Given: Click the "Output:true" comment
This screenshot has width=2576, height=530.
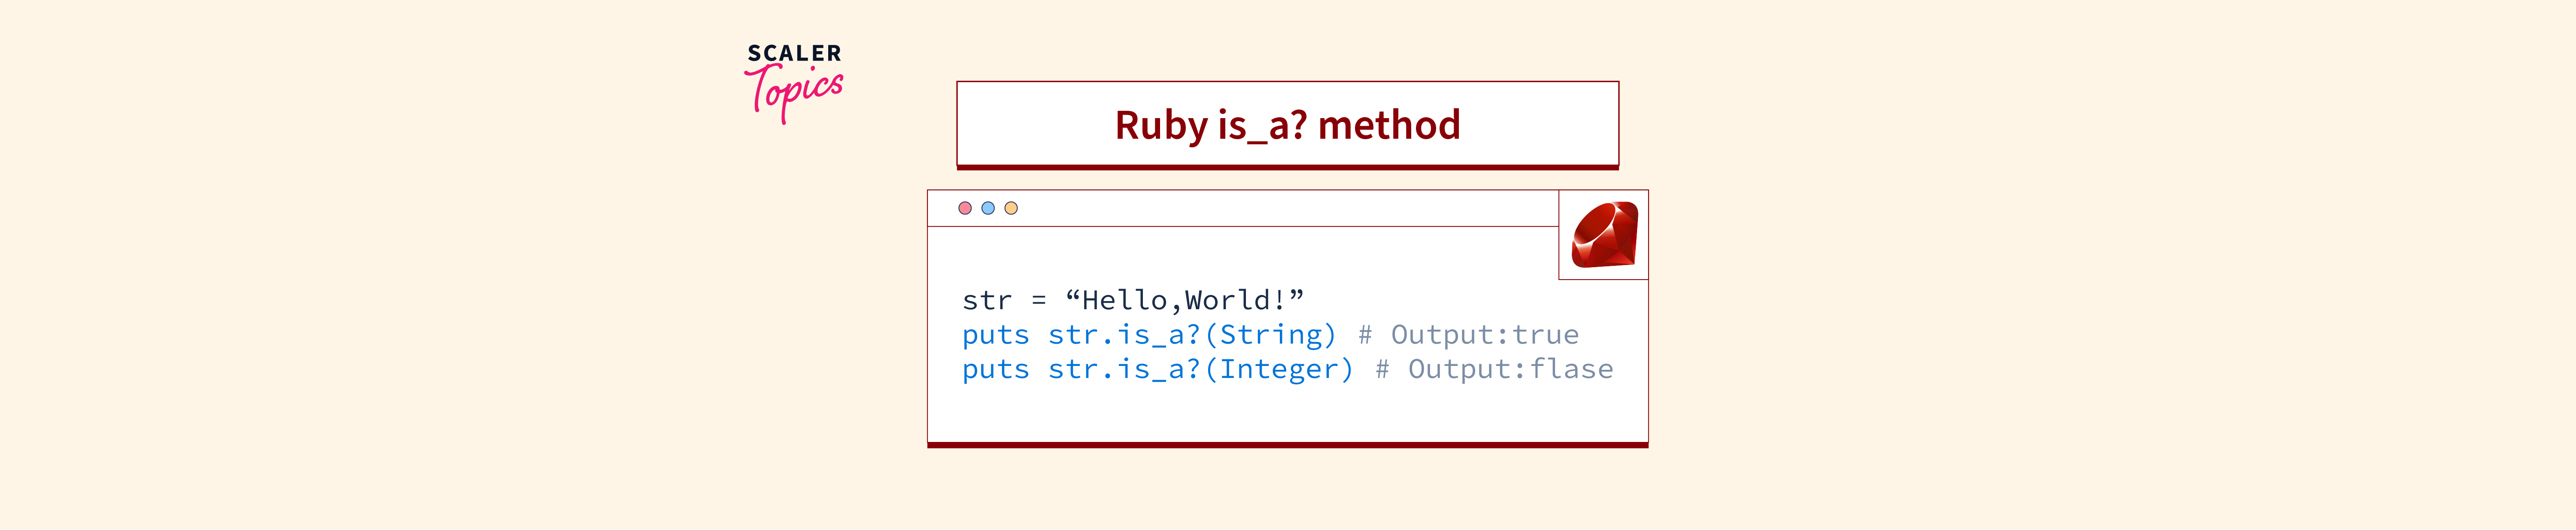Looking at the screenshot, I should click(1485, 335).
